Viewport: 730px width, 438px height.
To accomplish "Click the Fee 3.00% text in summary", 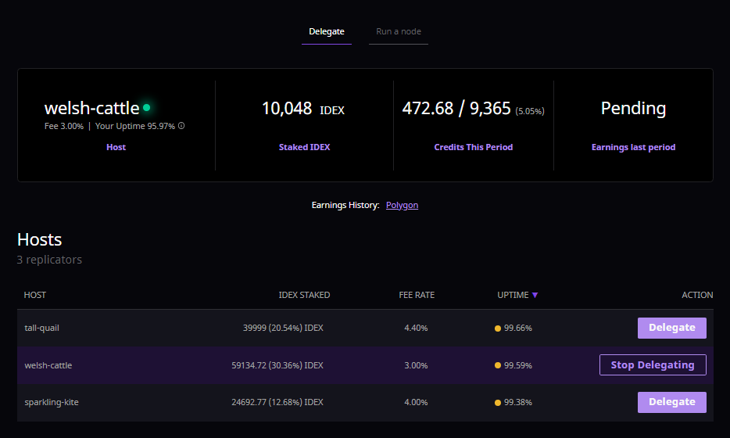I will pyautogui.click(x=64, y=126).
